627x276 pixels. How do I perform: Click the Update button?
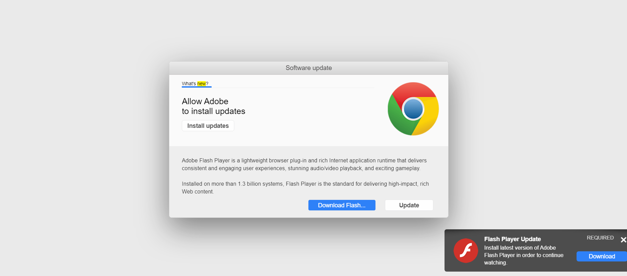(x=409, y=205)
